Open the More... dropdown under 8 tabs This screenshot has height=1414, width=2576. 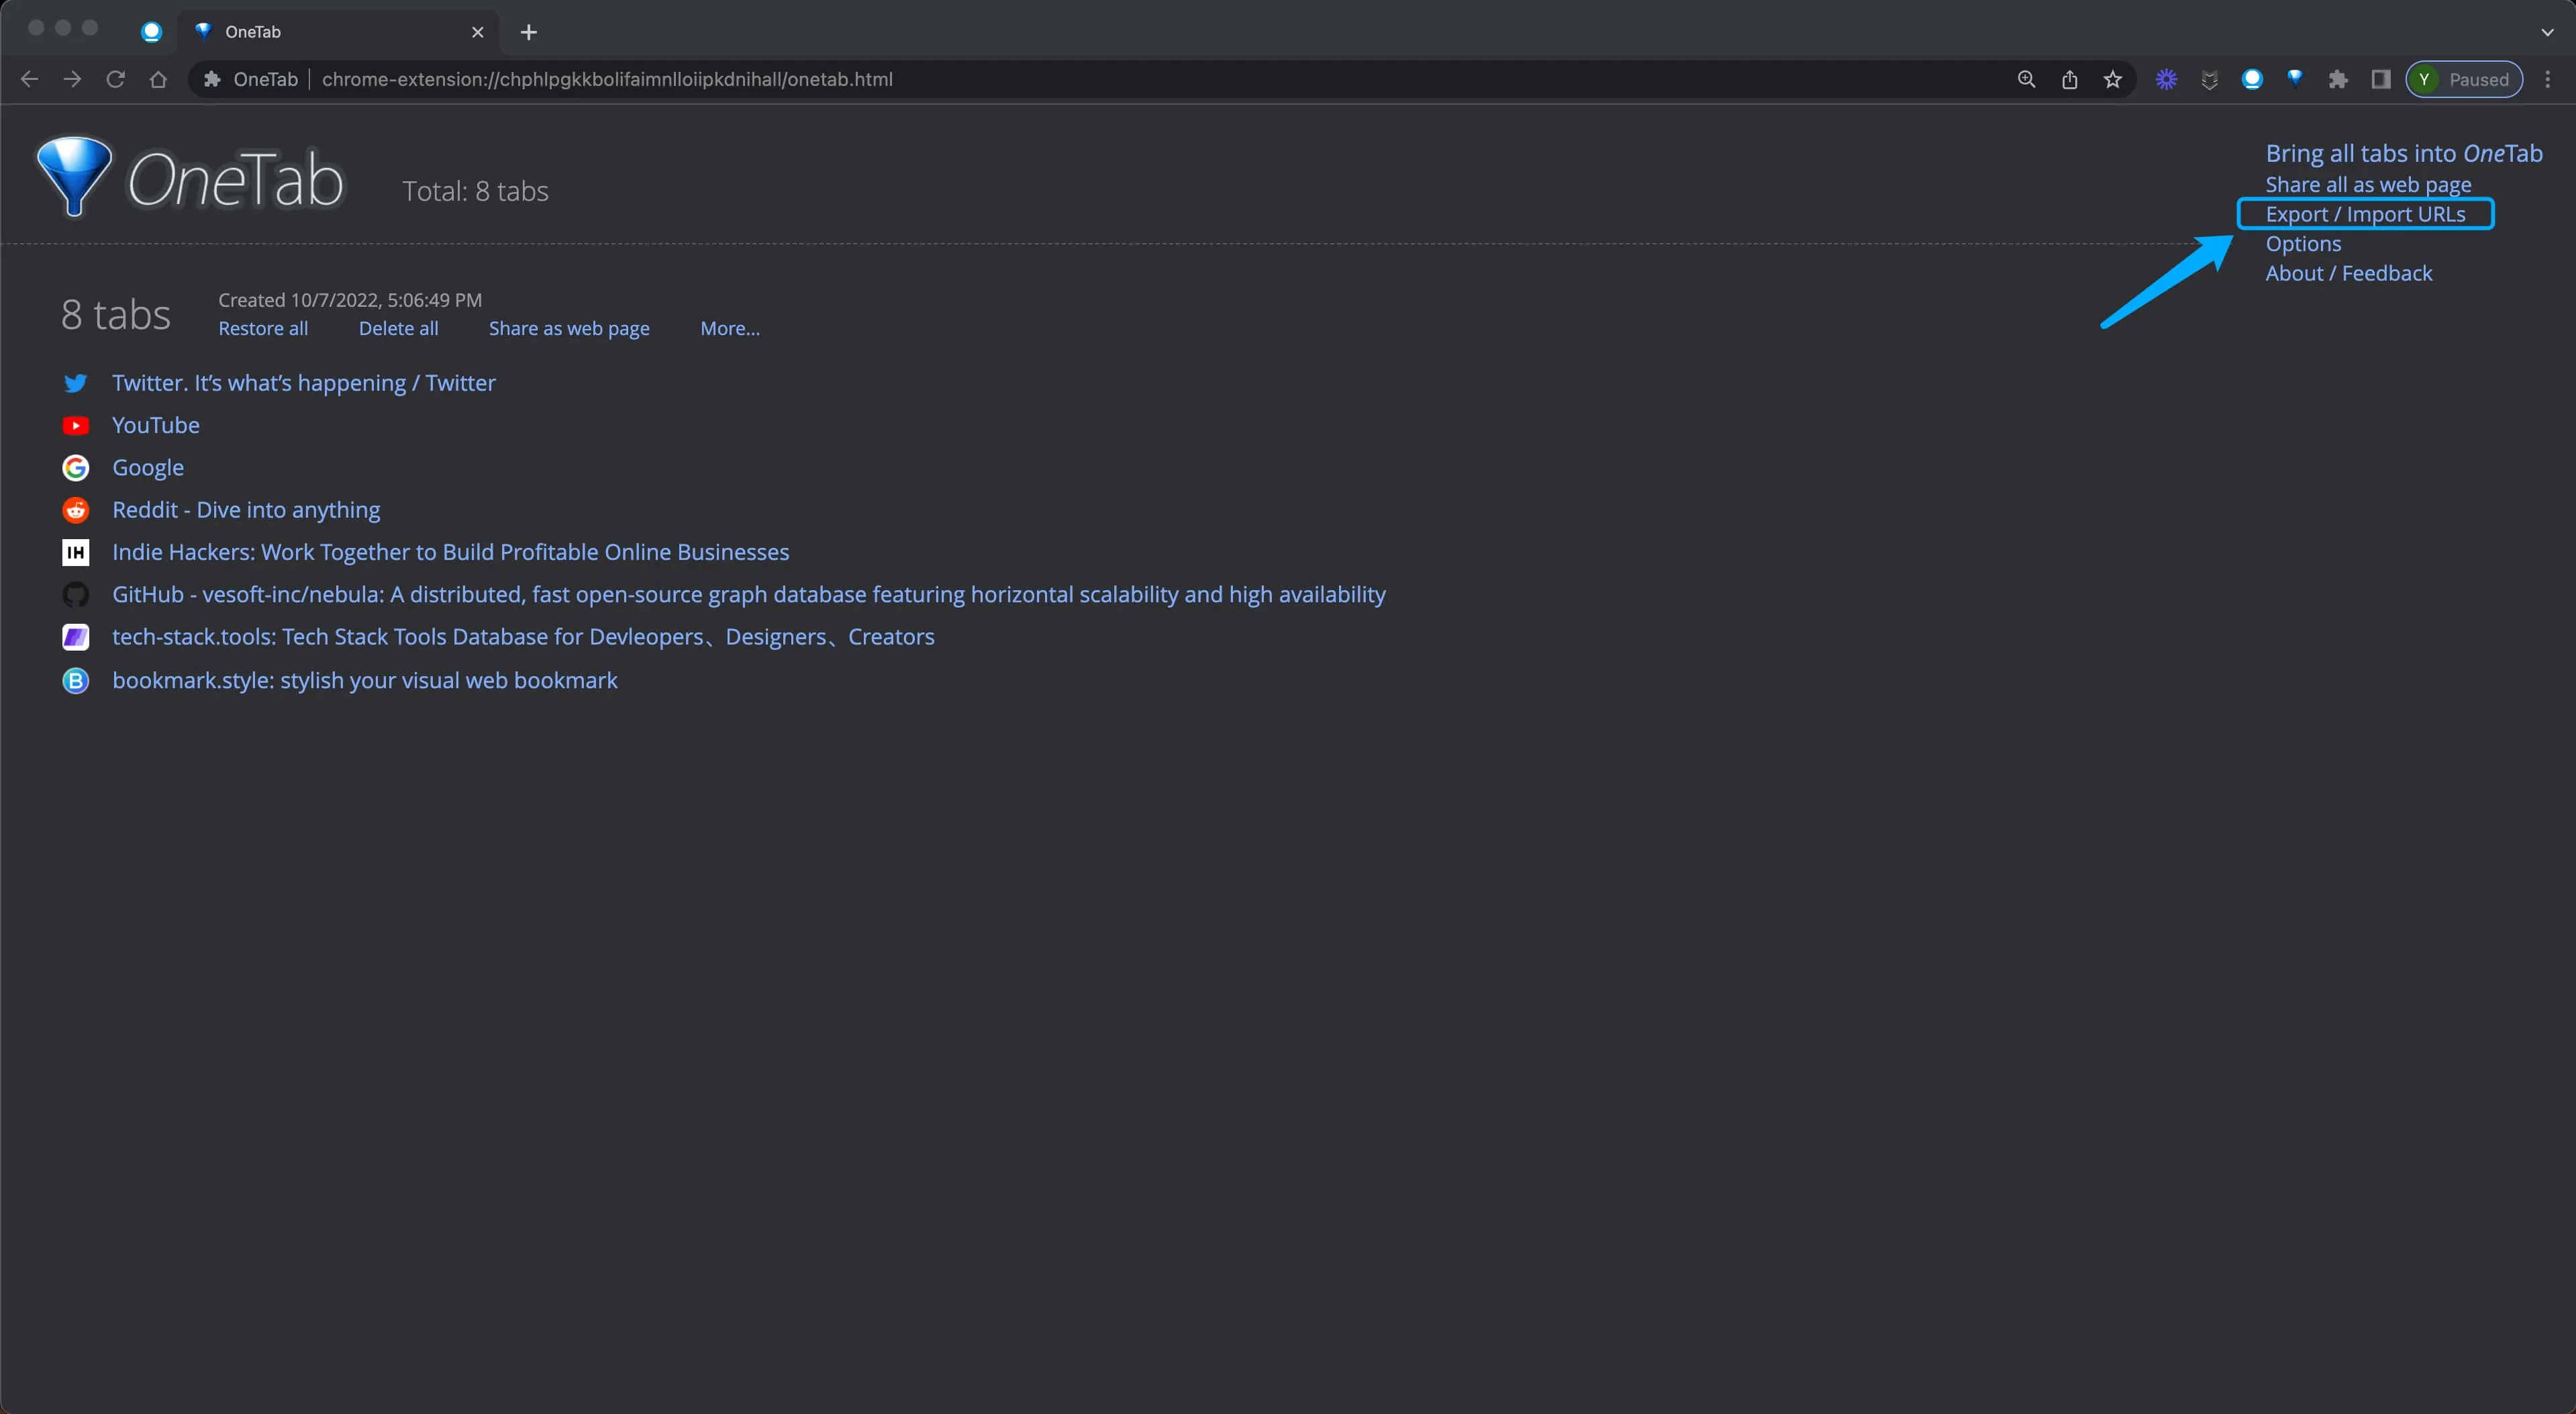pos(730,328)
